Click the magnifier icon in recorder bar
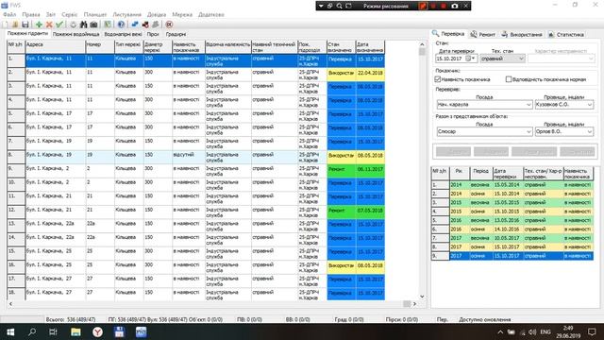Viewport: 604px width, 340px height. tap(340, 6)
